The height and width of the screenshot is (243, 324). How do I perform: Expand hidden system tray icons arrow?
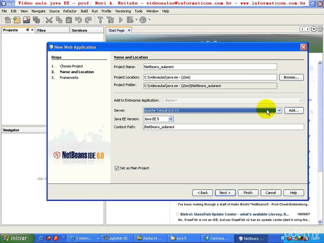point(283,239)
